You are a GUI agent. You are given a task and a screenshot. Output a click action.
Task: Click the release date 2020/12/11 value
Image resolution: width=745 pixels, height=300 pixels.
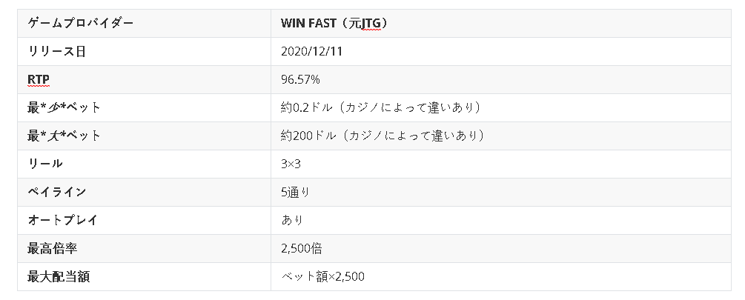(311, 51)
